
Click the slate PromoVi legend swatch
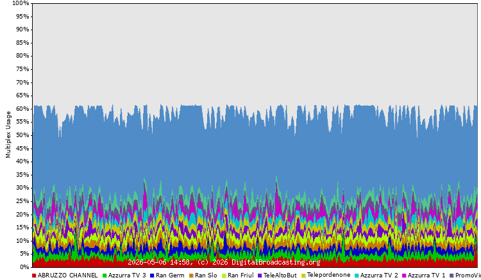pyautogui.click(x=451, y=276)
